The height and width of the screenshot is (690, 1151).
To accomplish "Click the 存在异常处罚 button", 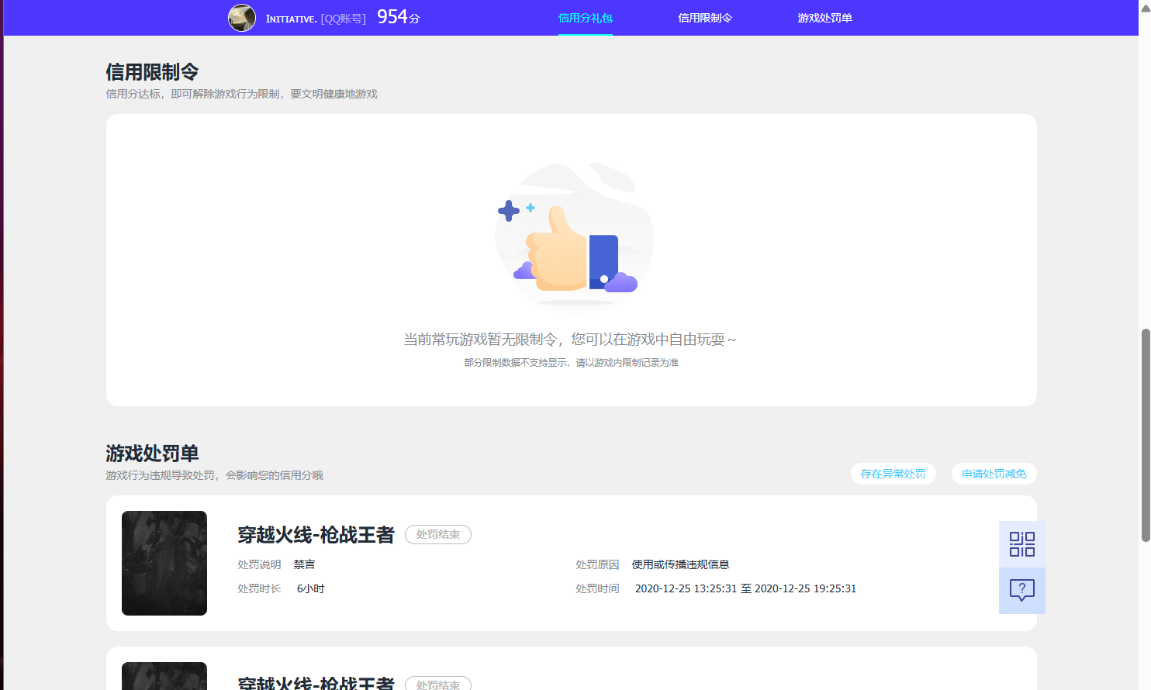I will coord(893,474).
